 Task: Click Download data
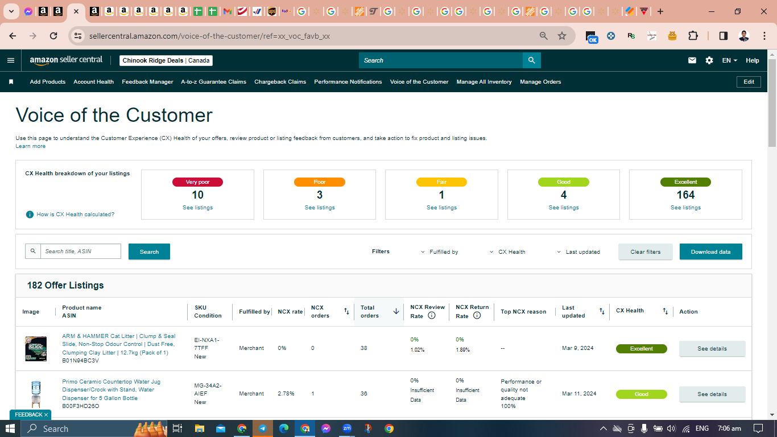(711, 252)
